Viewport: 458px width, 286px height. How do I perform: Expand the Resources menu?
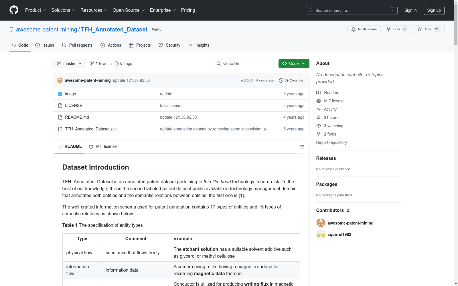[94, 10]
